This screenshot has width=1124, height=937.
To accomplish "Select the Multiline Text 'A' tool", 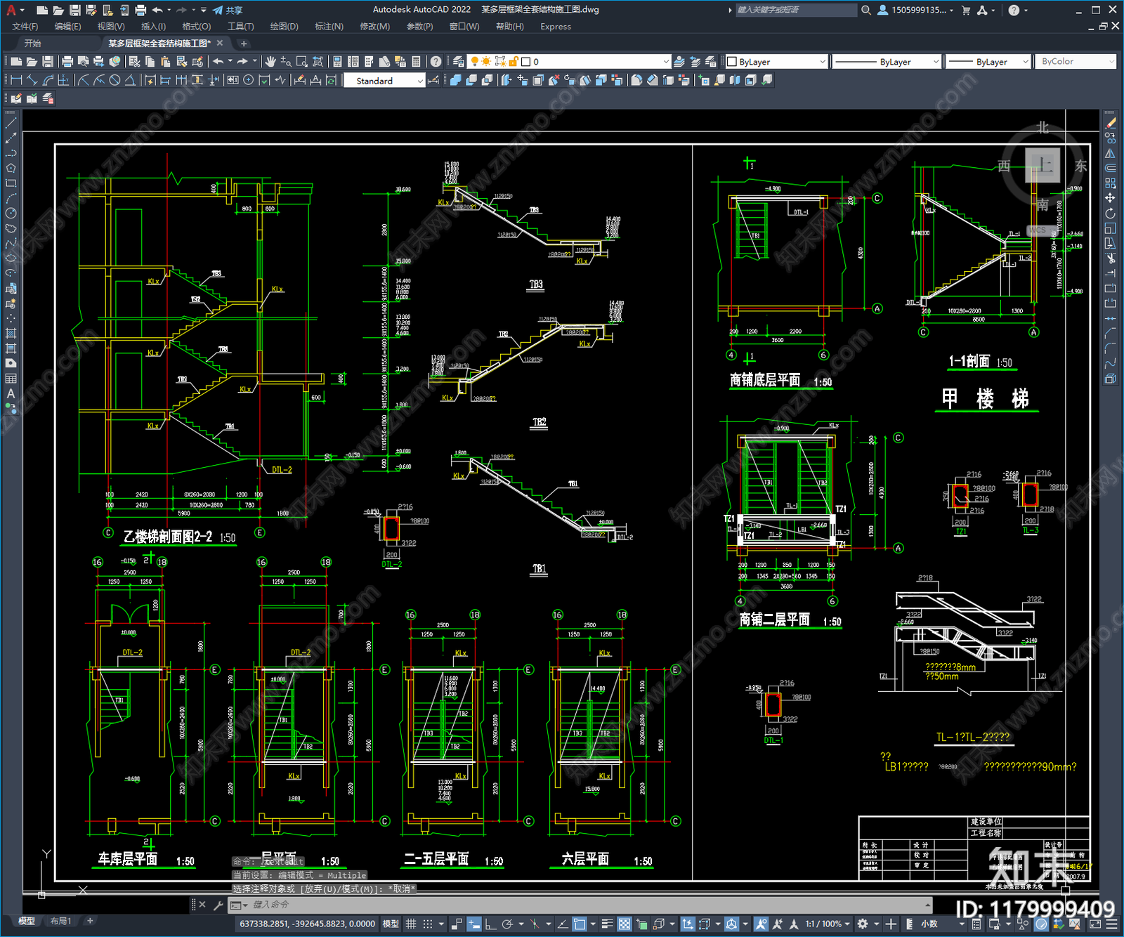I will point(11,394).
